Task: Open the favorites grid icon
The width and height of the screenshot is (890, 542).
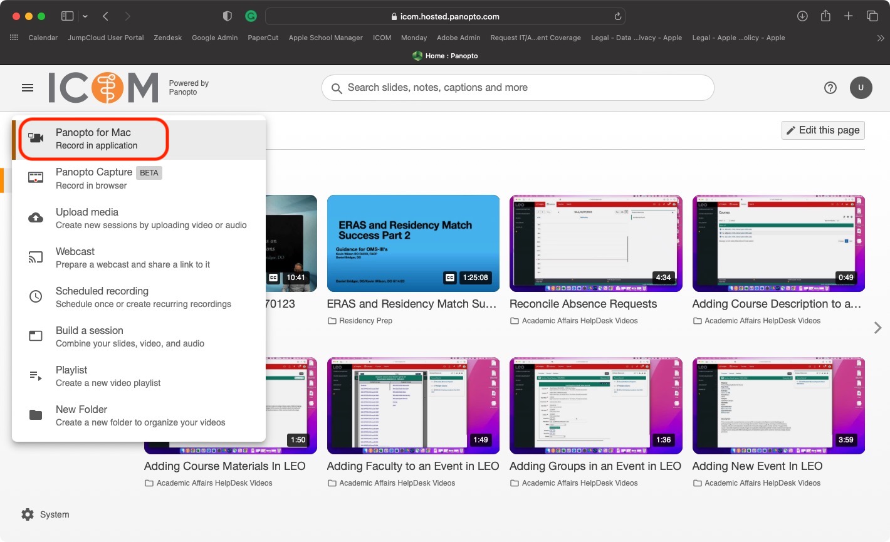Action: [14, 38]
